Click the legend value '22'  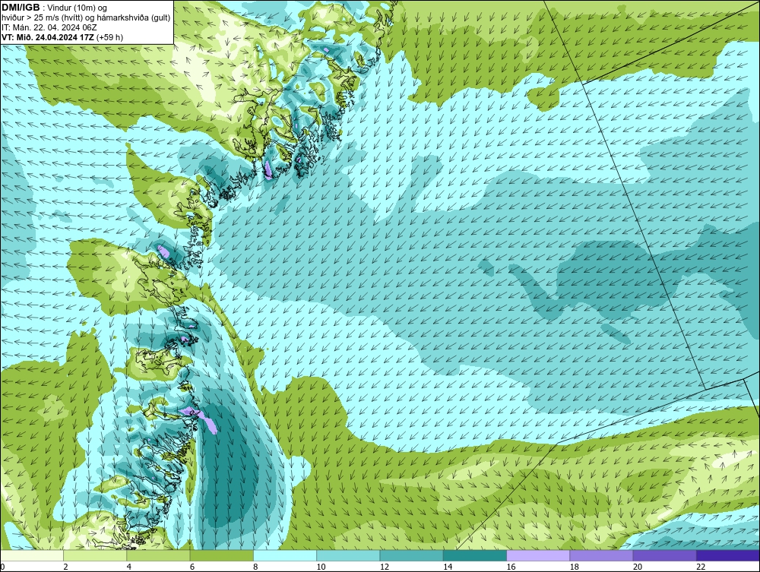[701, 567]
